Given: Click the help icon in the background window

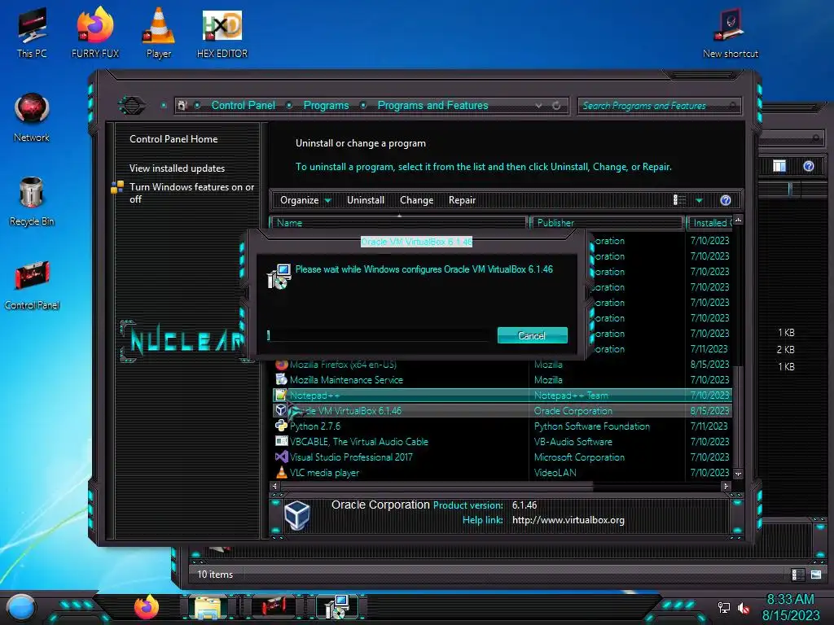Looking at the screenshot, I should coord(809,166).
